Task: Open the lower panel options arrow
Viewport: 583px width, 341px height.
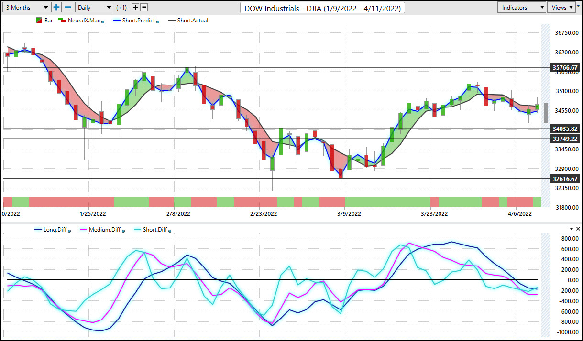Action: click(571, 229)
